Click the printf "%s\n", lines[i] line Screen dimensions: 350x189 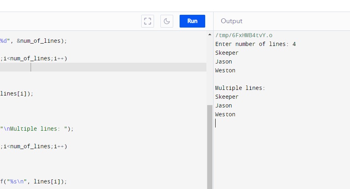[34, 181]
